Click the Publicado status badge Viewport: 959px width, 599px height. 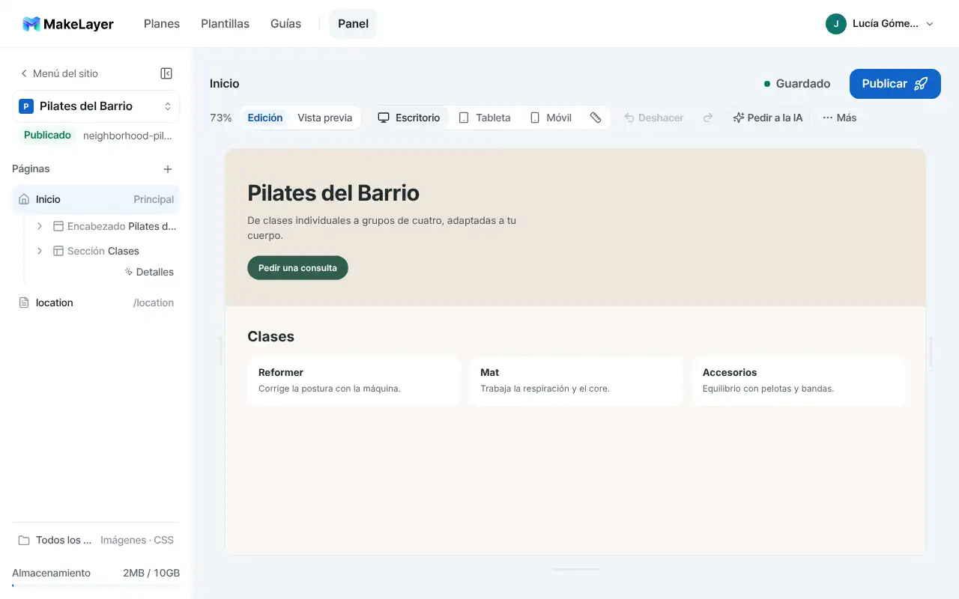47,136
